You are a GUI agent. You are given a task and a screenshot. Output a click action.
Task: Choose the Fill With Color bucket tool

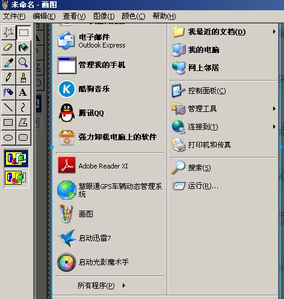pos(23,48)
